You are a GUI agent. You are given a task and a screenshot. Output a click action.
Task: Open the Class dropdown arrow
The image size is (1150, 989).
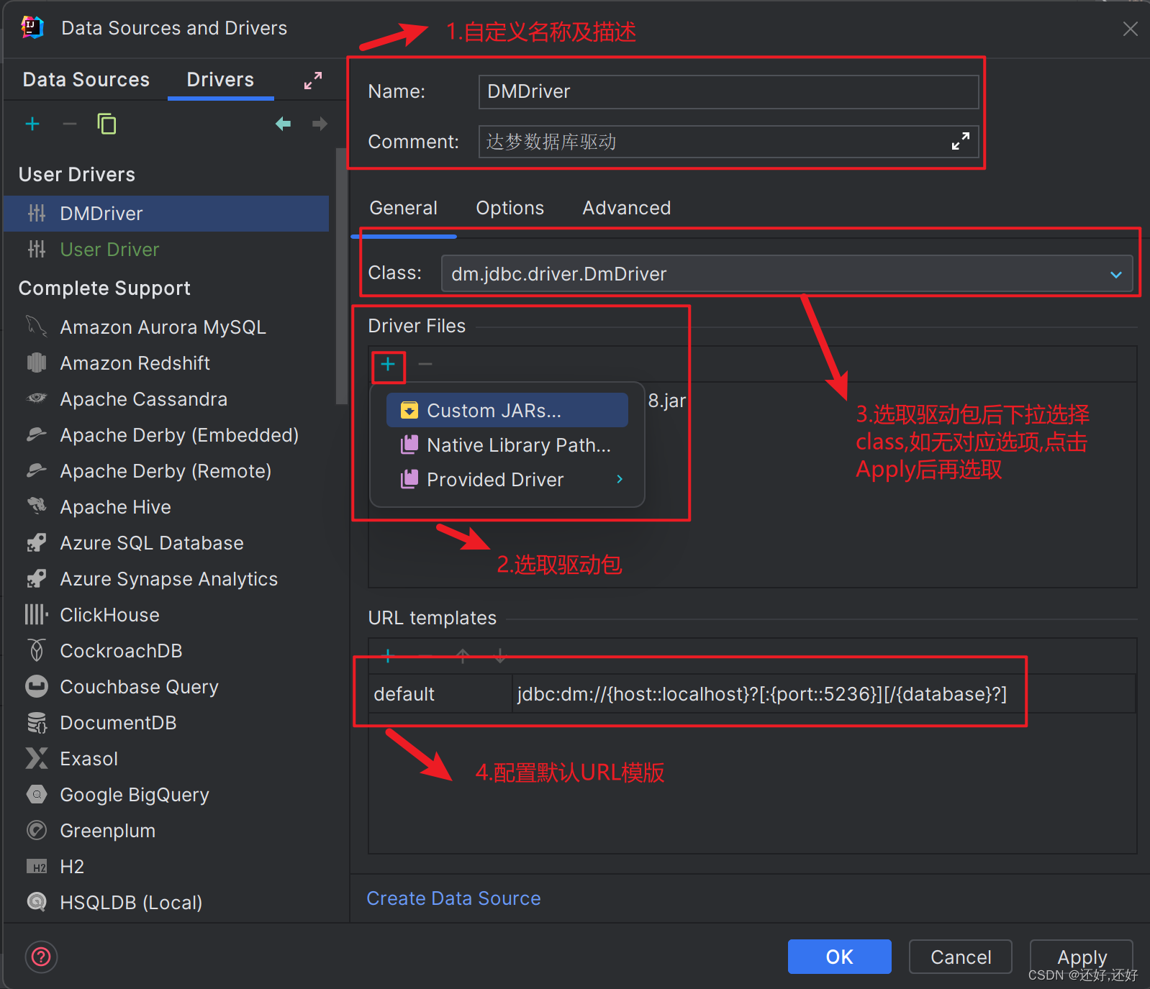click(1116, 274)
